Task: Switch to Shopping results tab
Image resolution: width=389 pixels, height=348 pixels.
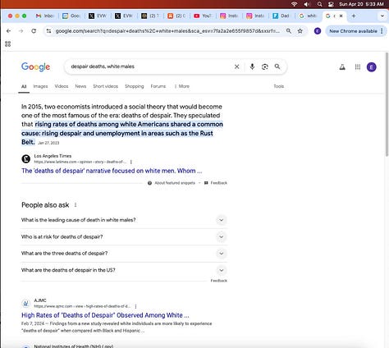Action: [x=135, y=86]
